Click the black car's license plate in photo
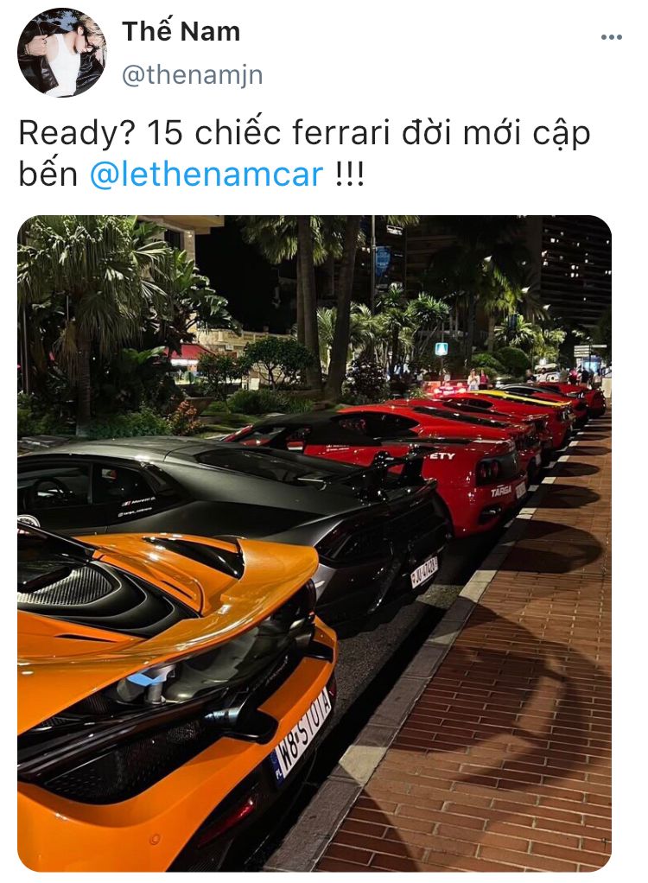 (x=424, y=572)
